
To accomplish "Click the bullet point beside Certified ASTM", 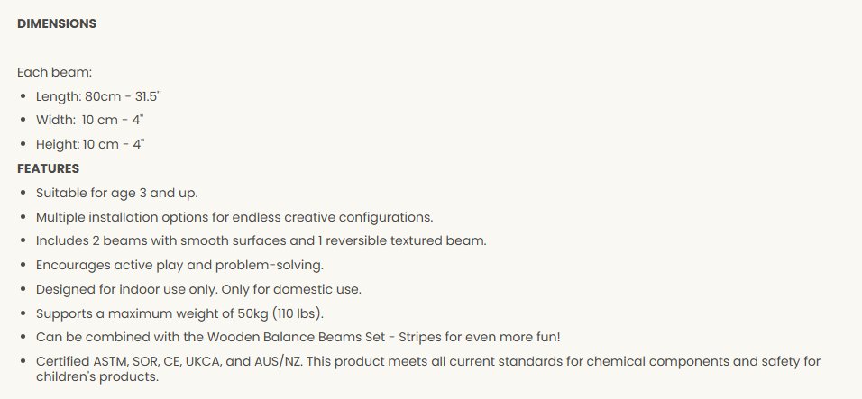I will click(23, 362).
